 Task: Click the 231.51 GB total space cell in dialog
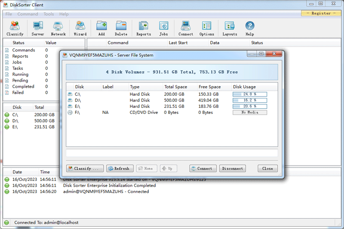[x=174, y=106]
